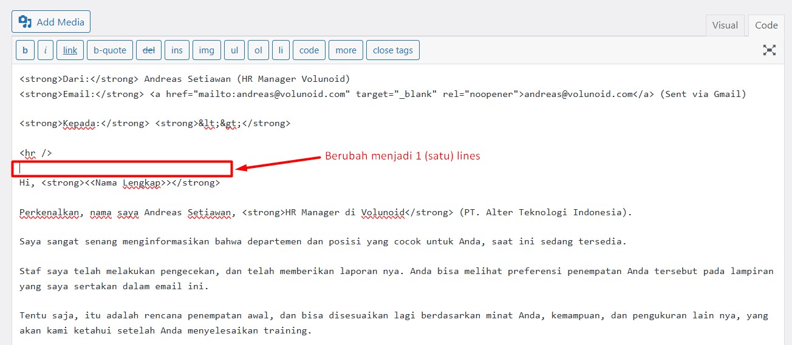792x345 pixels.
Task: Toggle distraction-free fullscreen icon
Action: point(770,50)
